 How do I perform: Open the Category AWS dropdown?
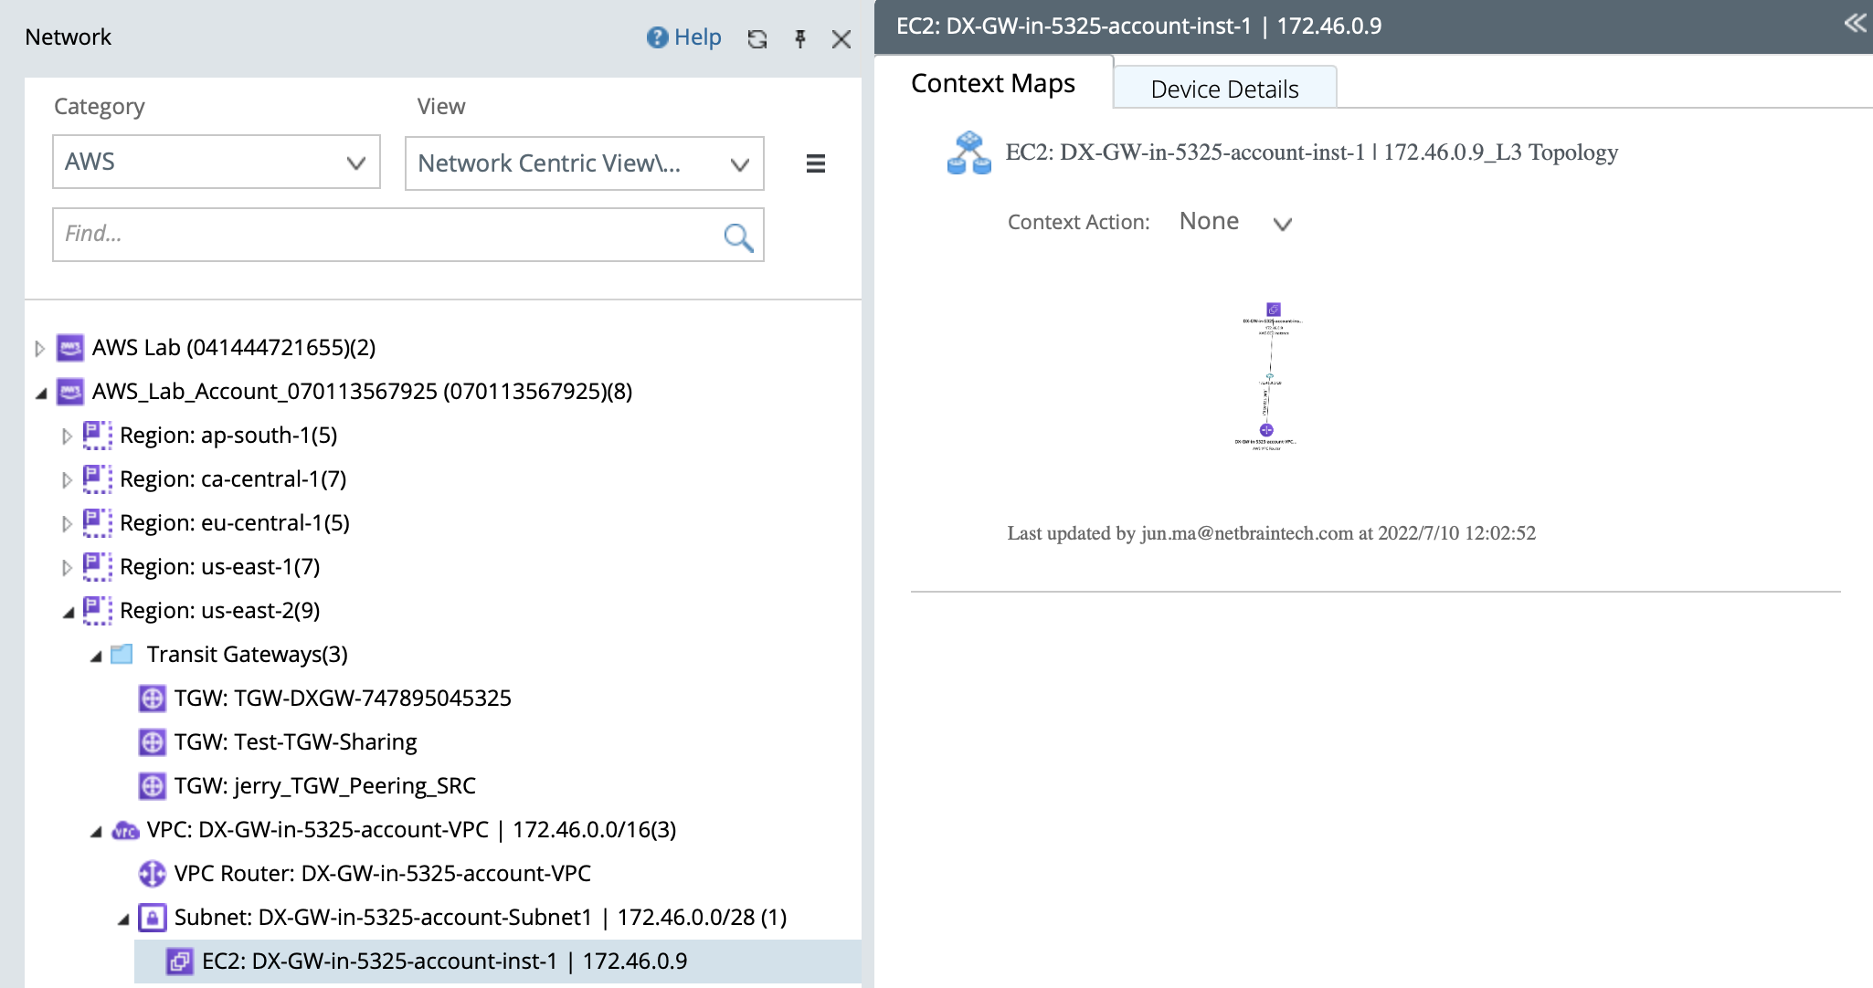(x=217, y=163)
